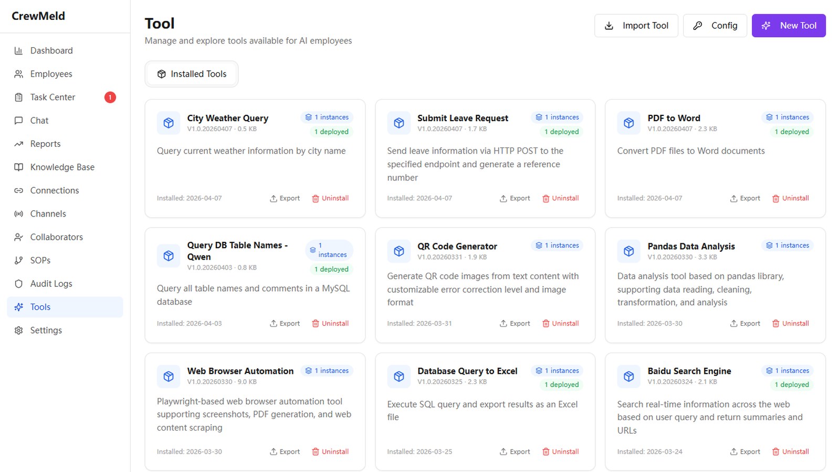Click the Task Center clipboard icon

click(x=19, y=97)
